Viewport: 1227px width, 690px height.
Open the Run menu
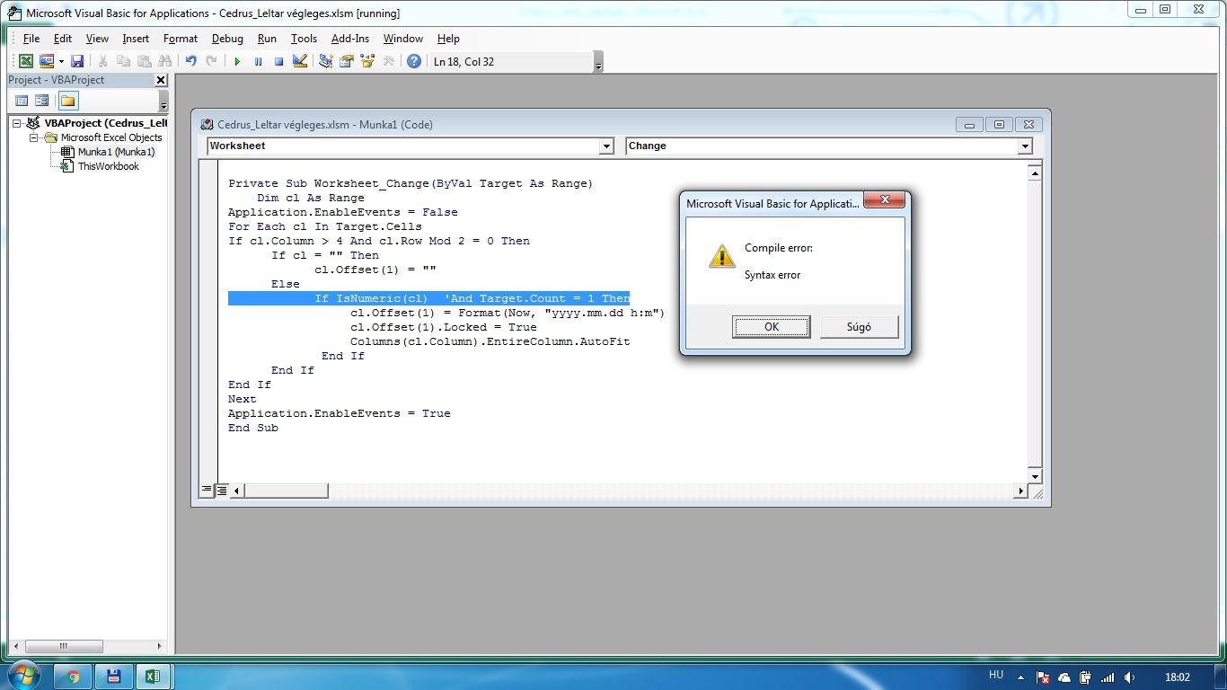click(x=267, y=39)
